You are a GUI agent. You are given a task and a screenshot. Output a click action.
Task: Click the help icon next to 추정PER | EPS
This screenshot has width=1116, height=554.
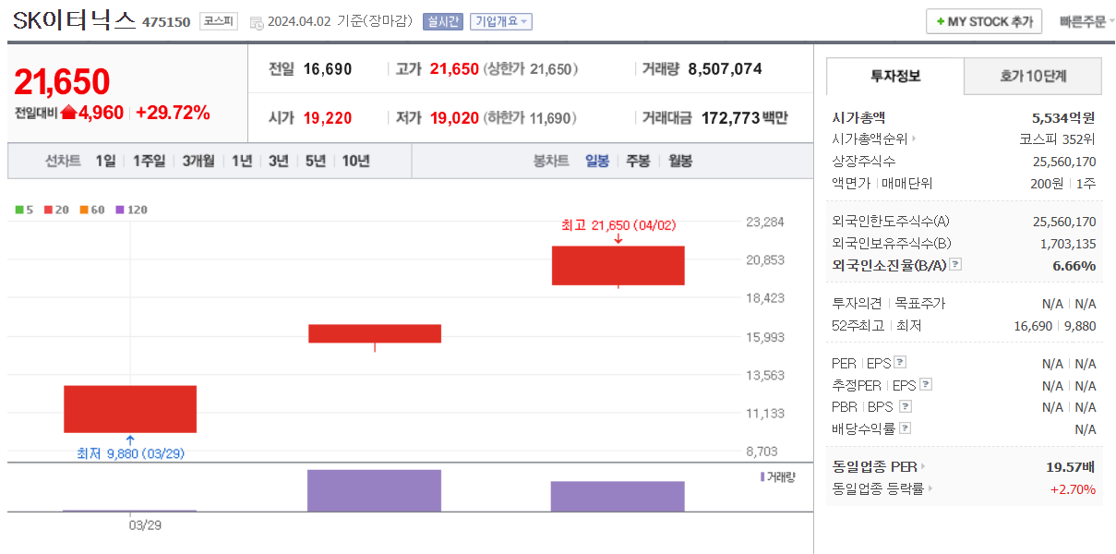[926, 385]
